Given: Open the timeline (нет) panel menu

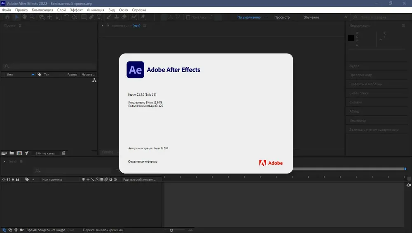Looking at the screenshot, I should click(21, 162).
